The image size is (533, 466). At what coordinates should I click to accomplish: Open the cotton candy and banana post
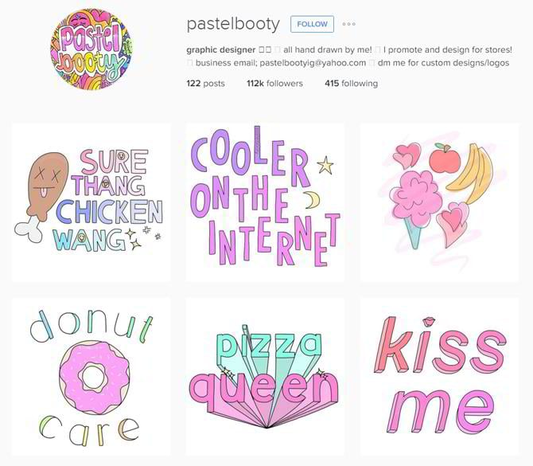(x=439, y=202)
